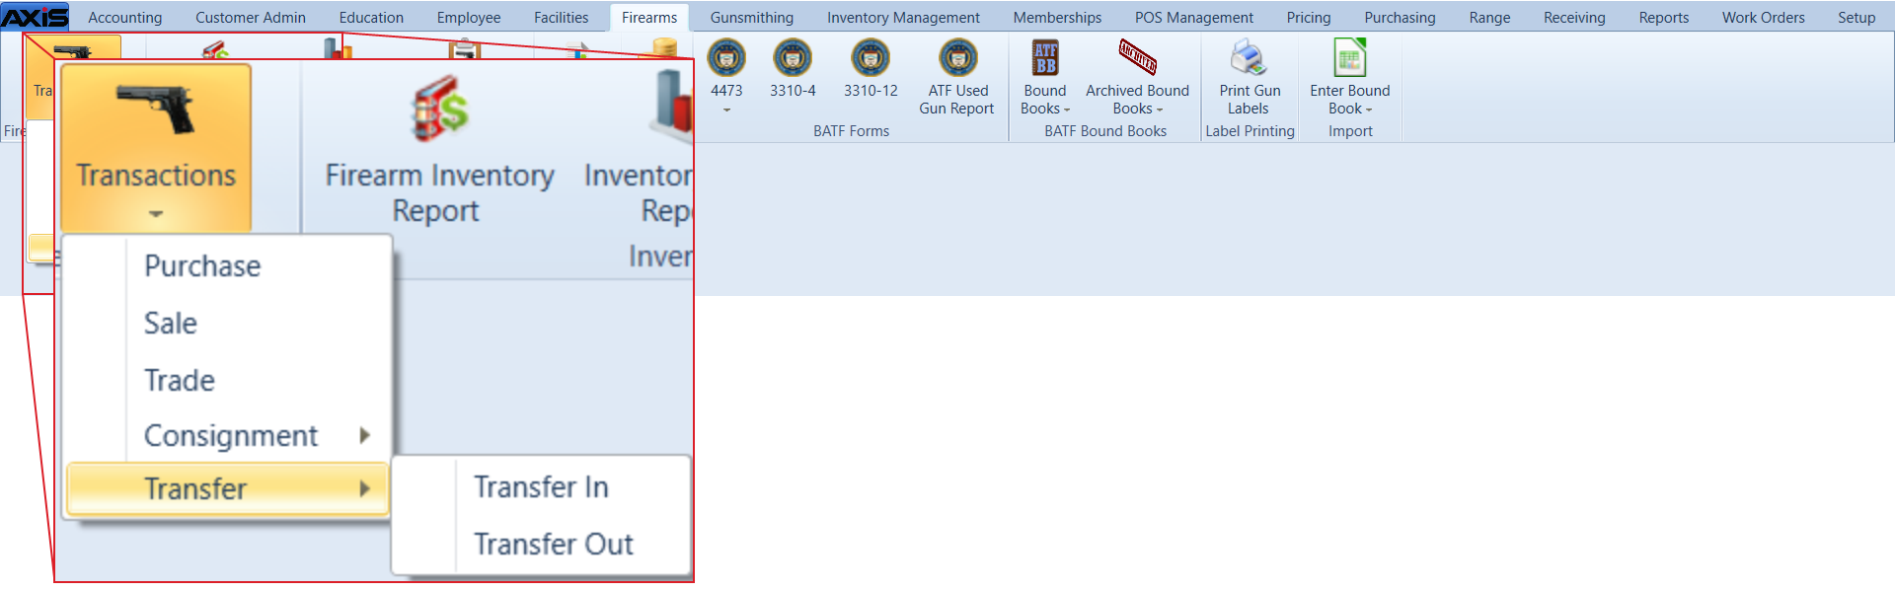The image size is (1895, 591).
Task: Go to the Work Orders tab
Action: pos(1763,17)
